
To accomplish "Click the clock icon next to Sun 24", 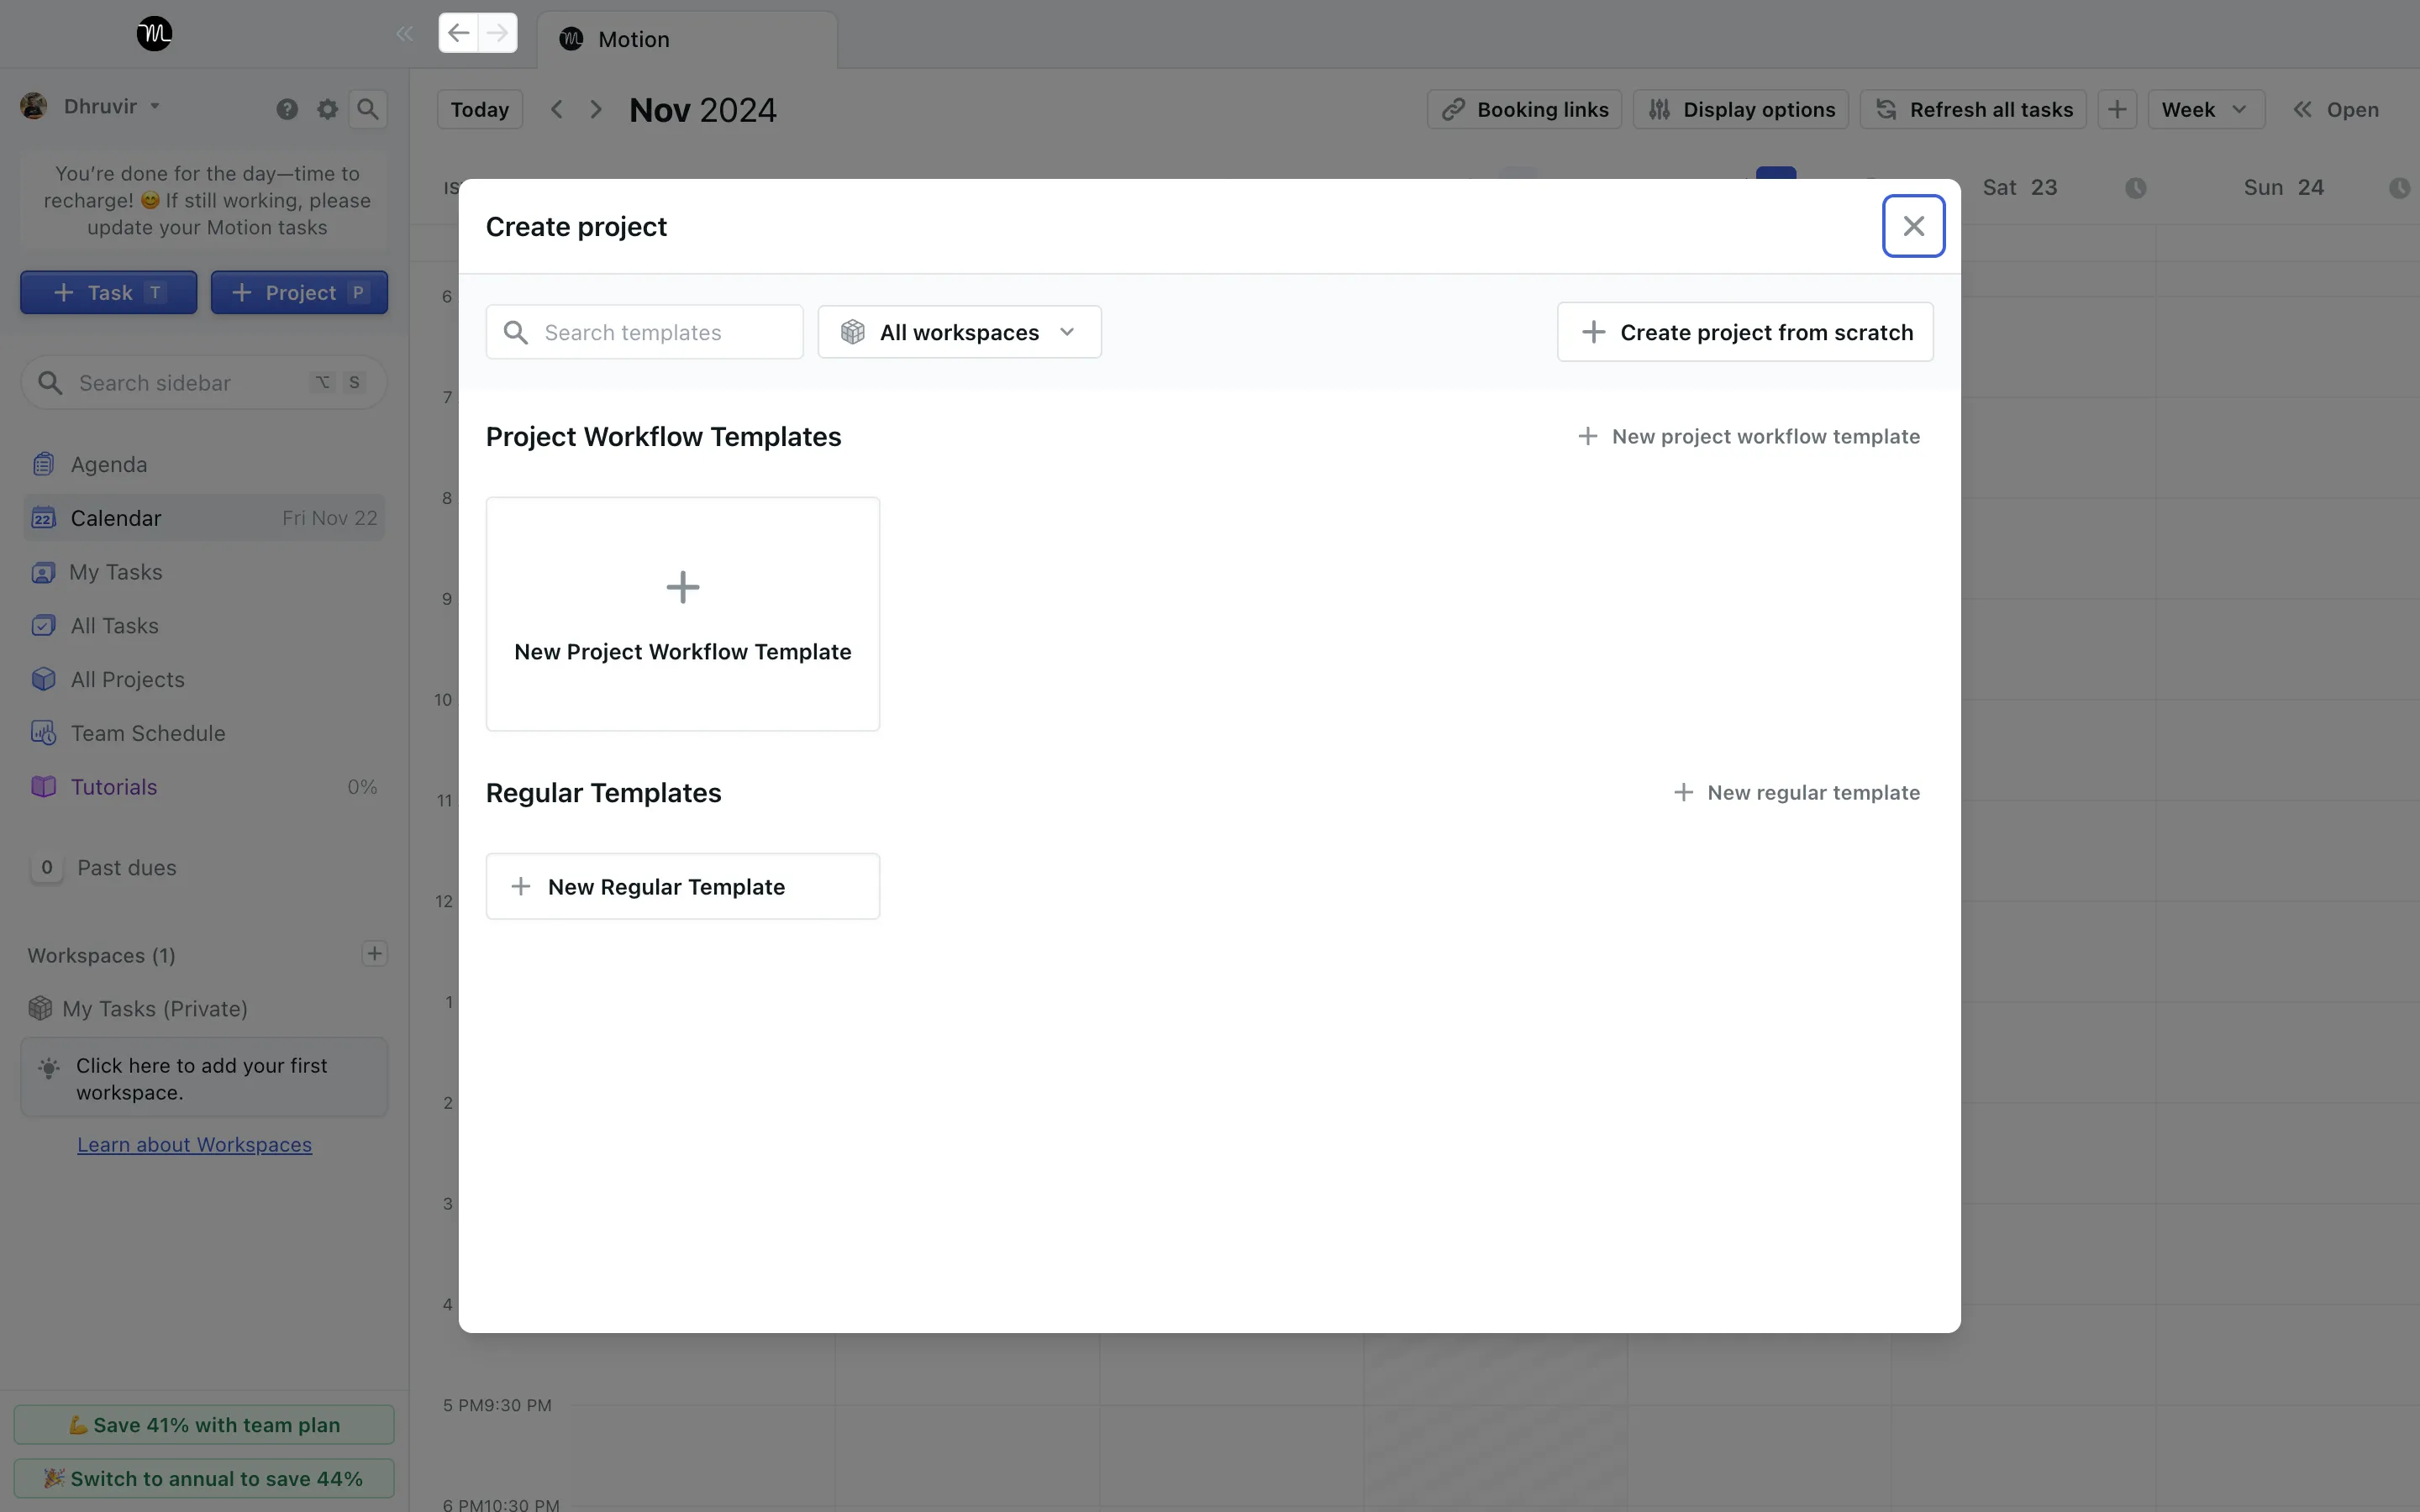I will pos(2399,188).
